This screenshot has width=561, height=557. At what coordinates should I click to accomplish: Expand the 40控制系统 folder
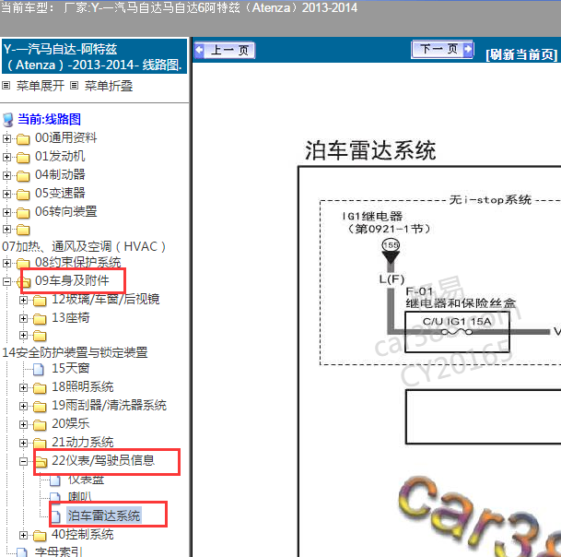coord(23,535)
